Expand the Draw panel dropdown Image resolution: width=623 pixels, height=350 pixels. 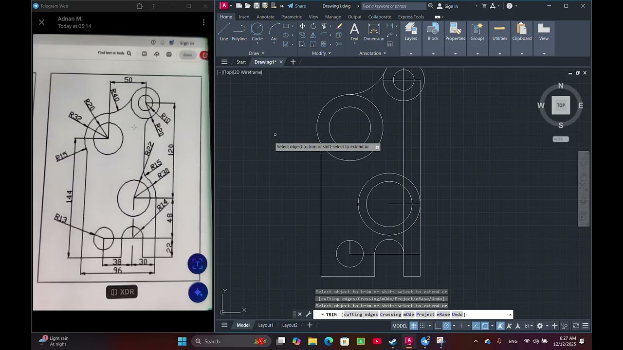point(257,53)
